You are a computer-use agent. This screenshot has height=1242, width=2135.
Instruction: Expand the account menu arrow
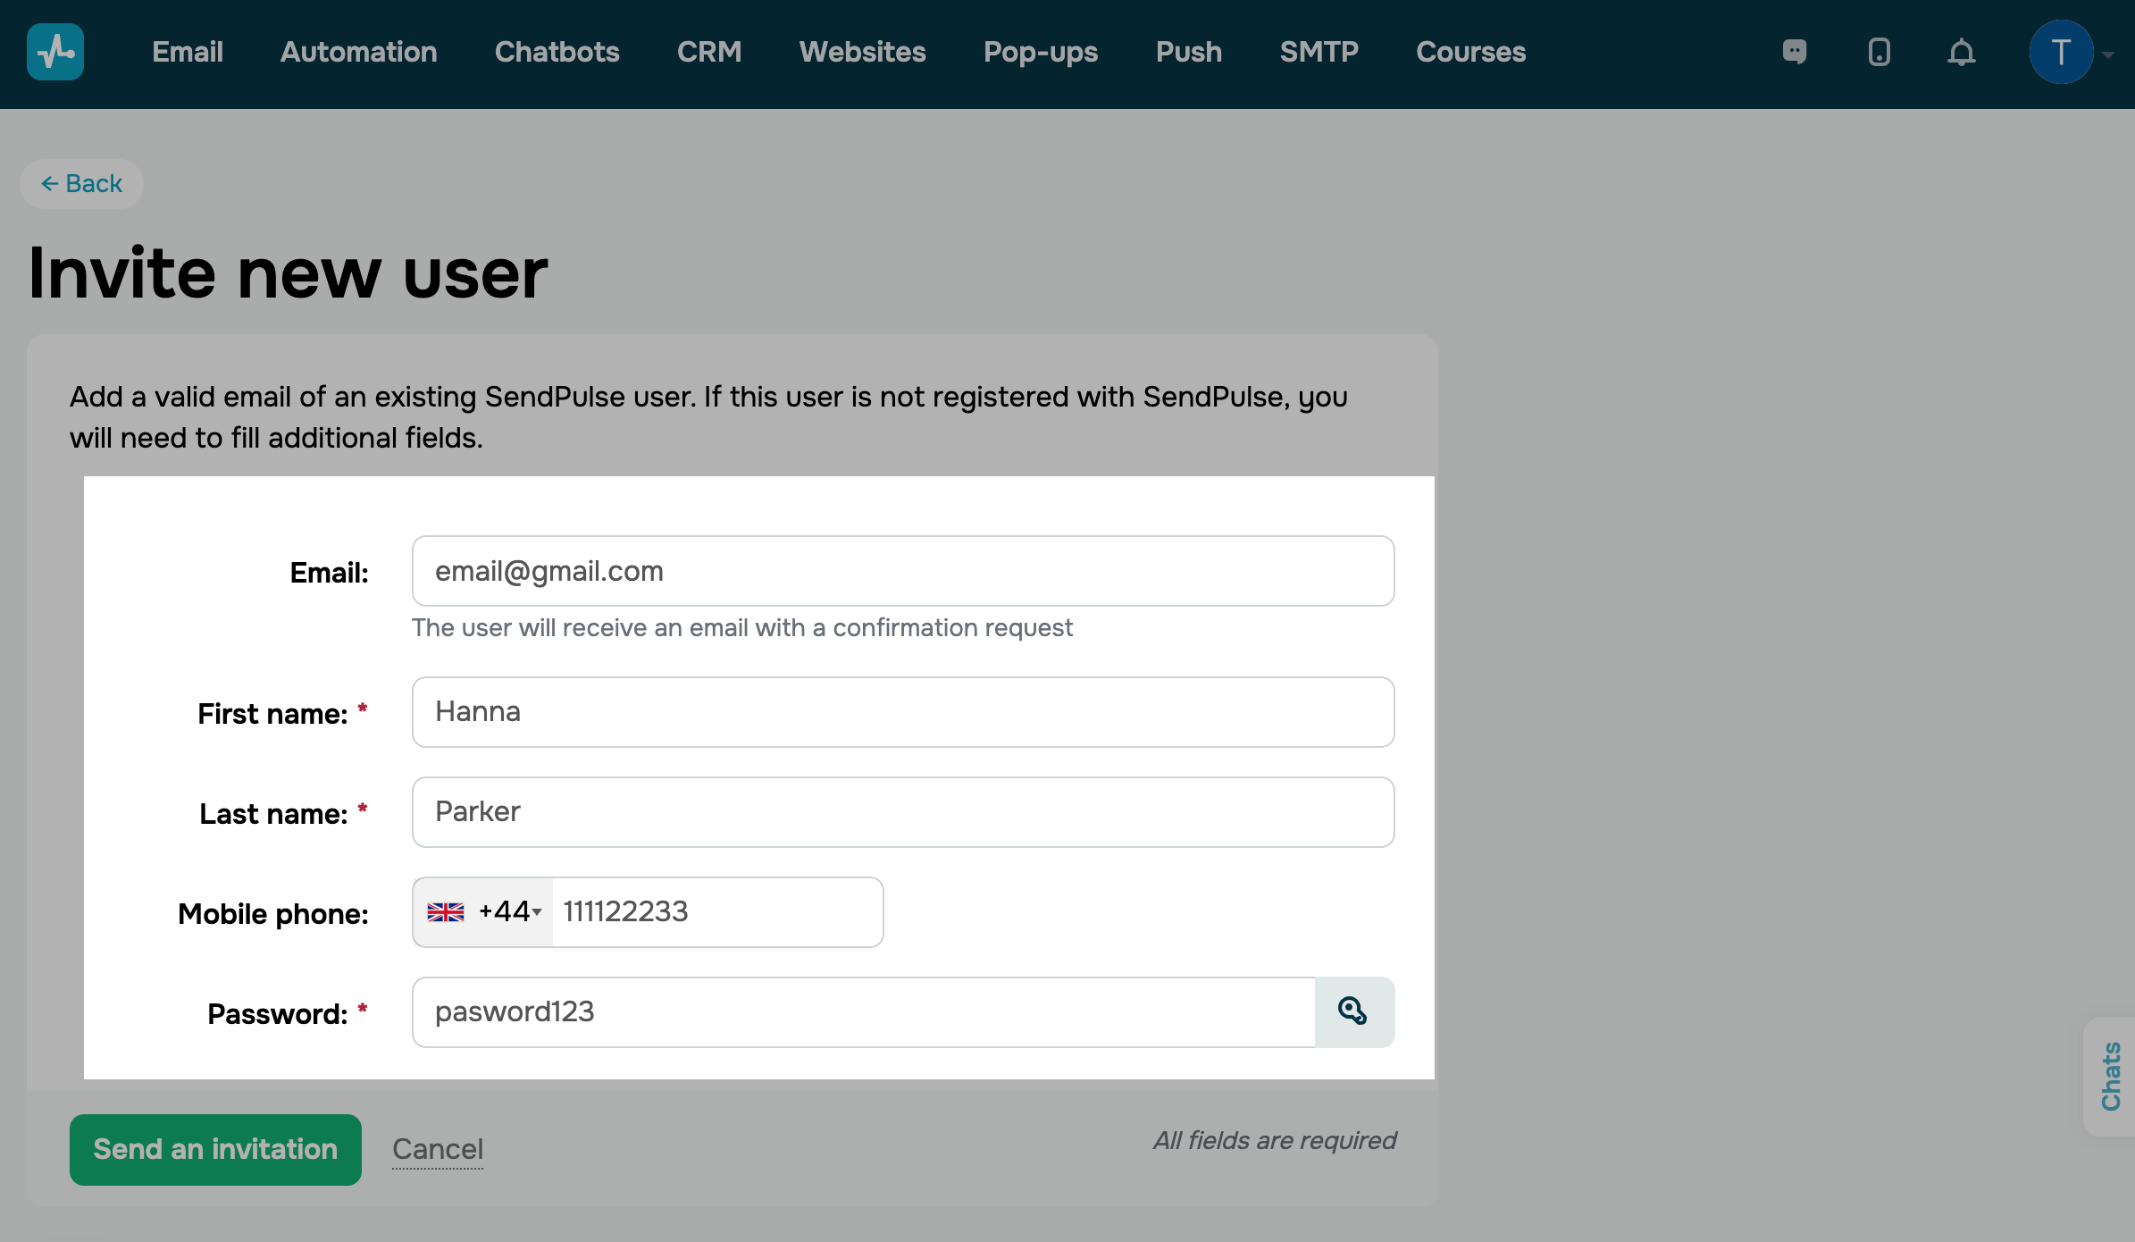tap(2108, 55)
